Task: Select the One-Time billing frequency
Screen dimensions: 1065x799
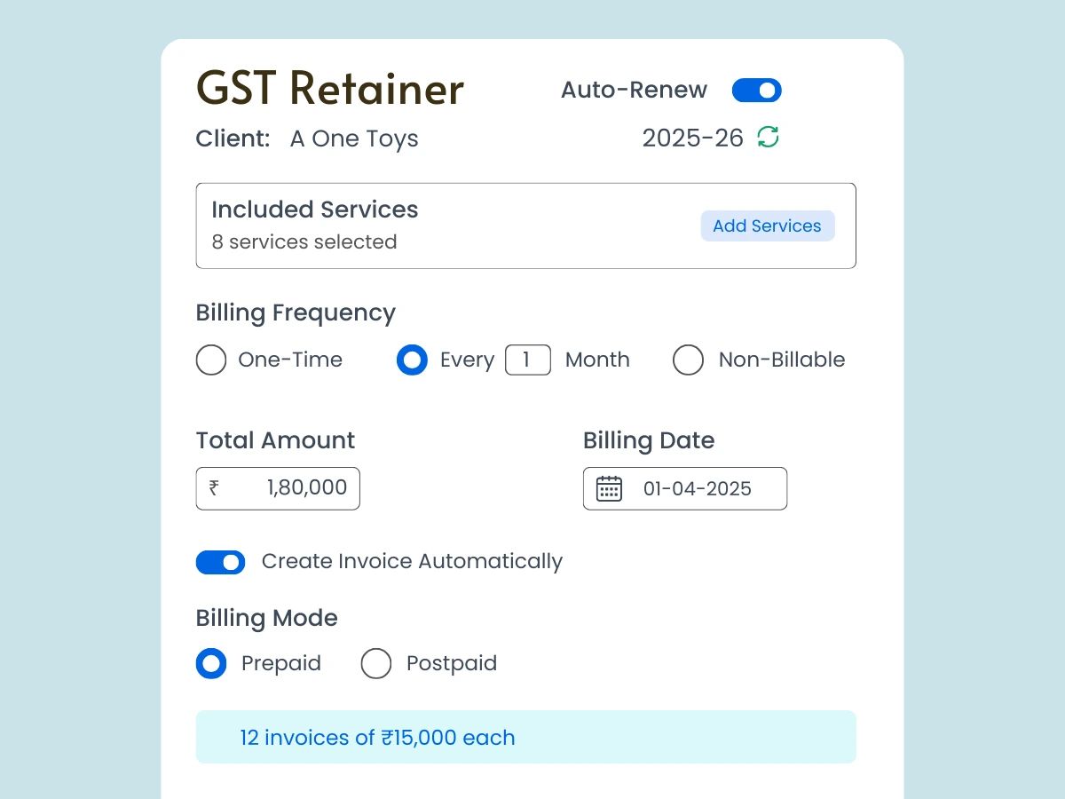Action: coord(211,360)
